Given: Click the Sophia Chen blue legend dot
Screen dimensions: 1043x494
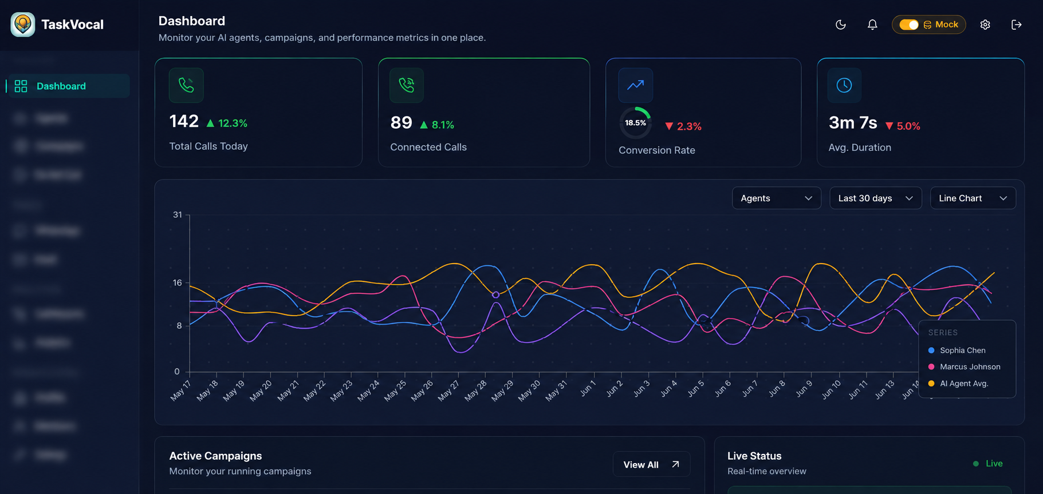Looking at the screenshot, I should click(931, 350).
